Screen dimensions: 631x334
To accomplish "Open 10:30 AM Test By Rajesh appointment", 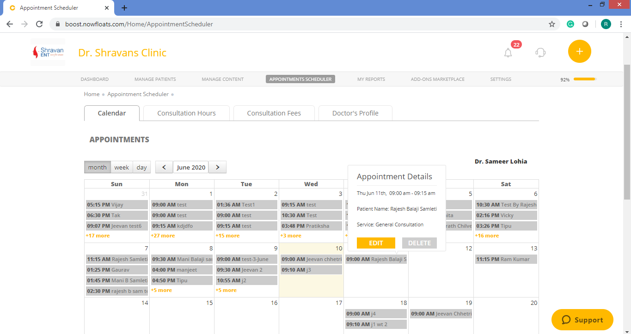I will 506,205.
